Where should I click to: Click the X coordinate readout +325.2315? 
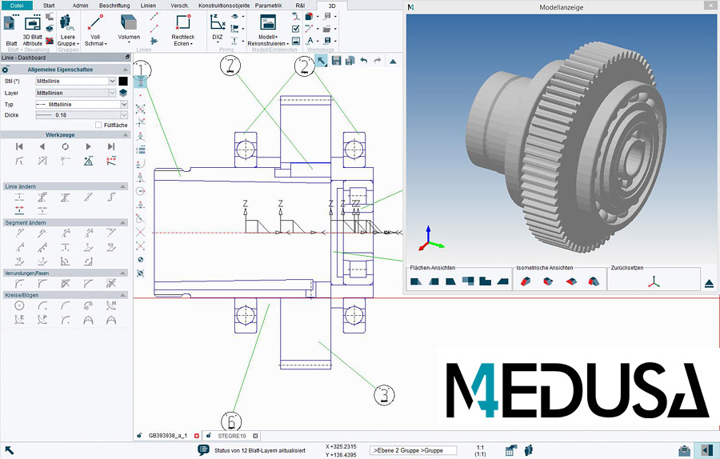tap(341, 447)
